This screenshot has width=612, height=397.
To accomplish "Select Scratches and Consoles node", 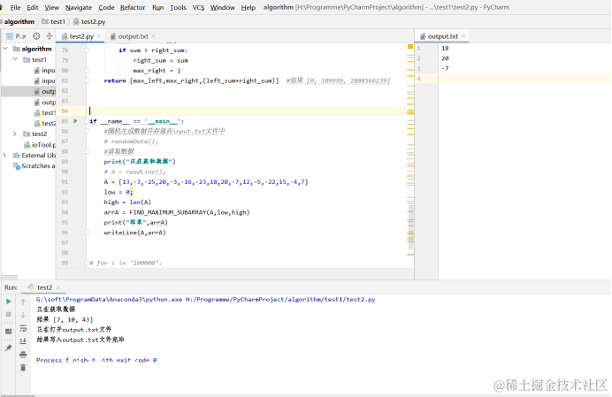I will [x=34, y=166].
